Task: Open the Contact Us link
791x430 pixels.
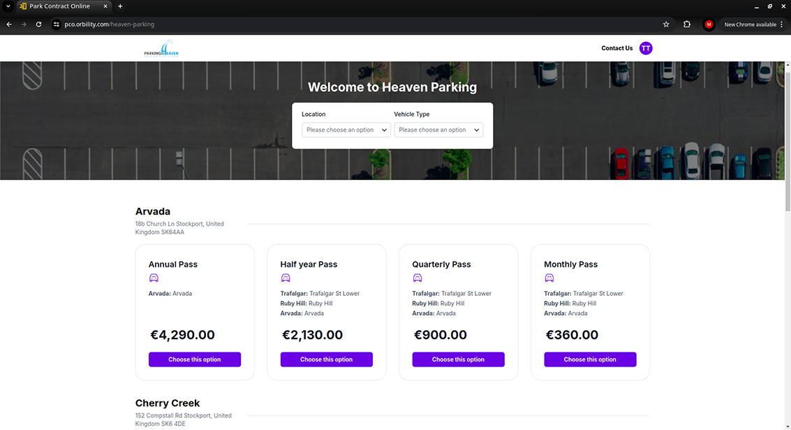Action: coord(616,48)
